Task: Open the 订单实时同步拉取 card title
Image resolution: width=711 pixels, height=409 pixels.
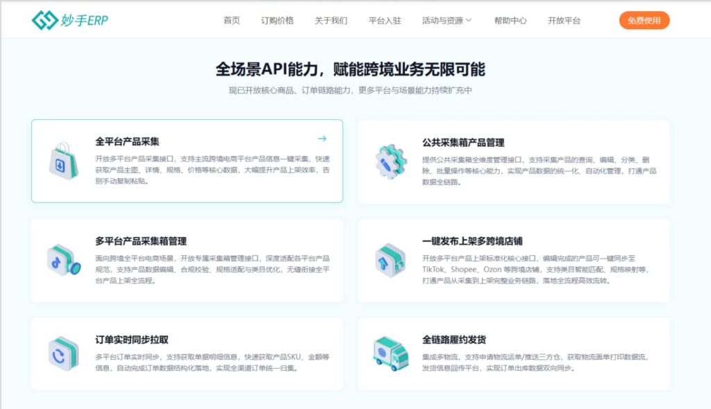Action: tap(131, 340)
